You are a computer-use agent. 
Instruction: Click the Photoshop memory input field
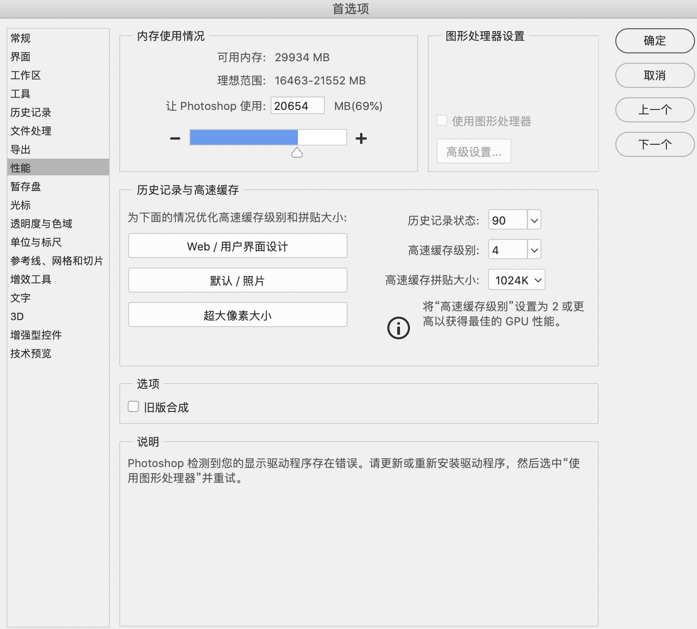coord(297,106)
